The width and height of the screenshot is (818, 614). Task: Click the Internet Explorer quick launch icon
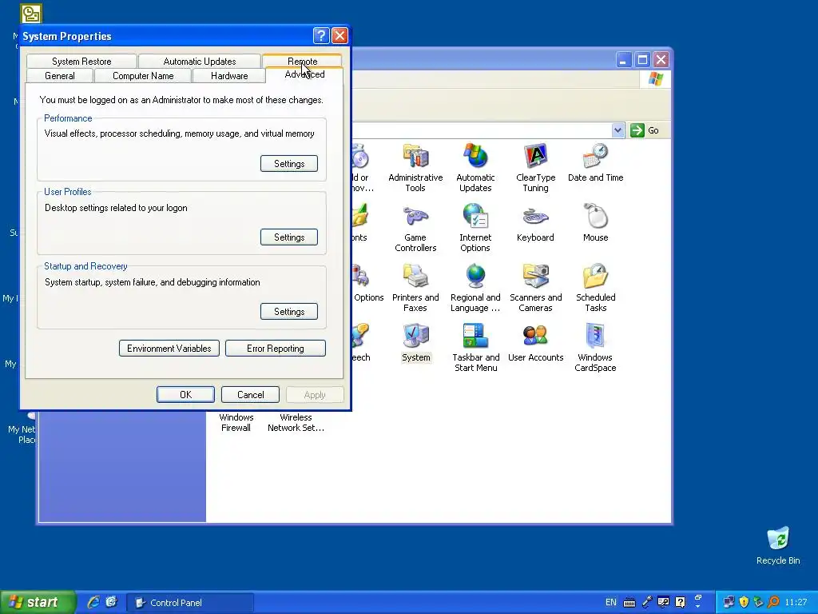pos(93,602)
